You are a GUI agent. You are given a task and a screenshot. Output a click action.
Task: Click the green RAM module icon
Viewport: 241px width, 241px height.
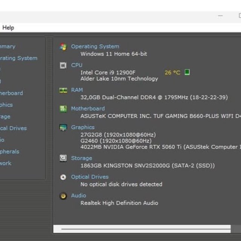tap(63, 90)
